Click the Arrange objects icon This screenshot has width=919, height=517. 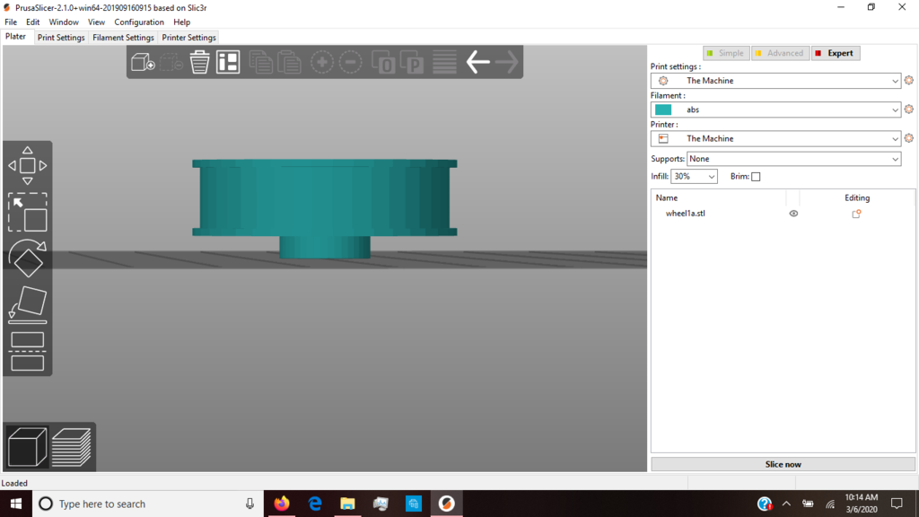[228, 62]
